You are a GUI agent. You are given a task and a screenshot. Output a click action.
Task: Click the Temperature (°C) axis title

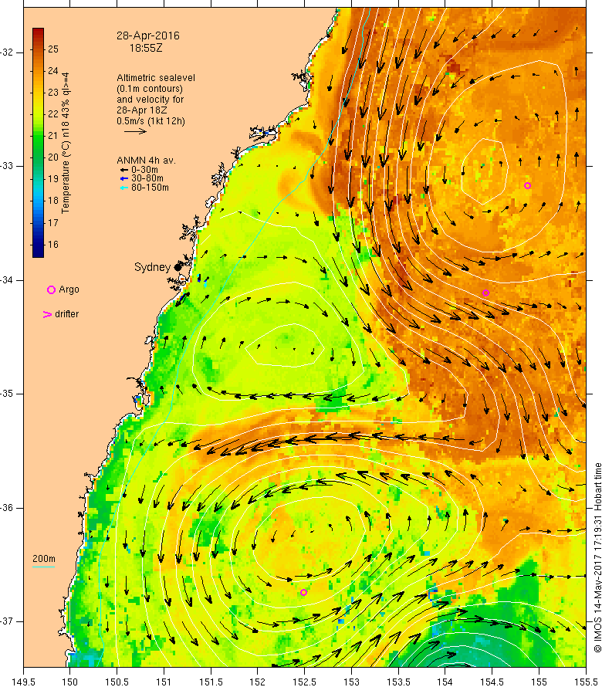click(x=66, y=143)
